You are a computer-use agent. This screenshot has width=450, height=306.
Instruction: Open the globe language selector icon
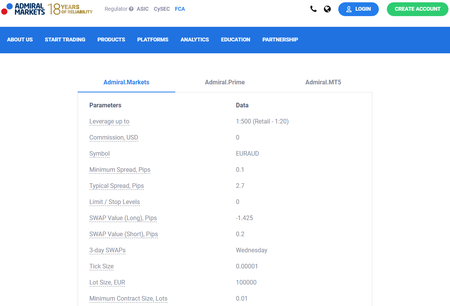327,9
